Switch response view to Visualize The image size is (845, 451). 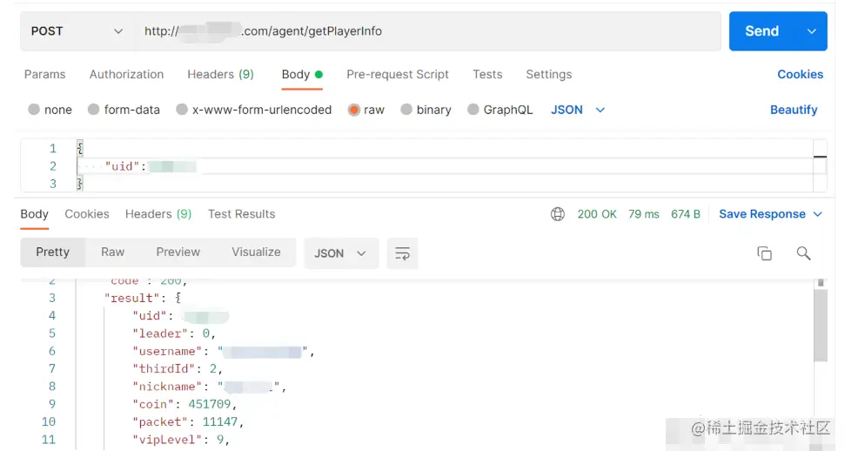point(256,252)
